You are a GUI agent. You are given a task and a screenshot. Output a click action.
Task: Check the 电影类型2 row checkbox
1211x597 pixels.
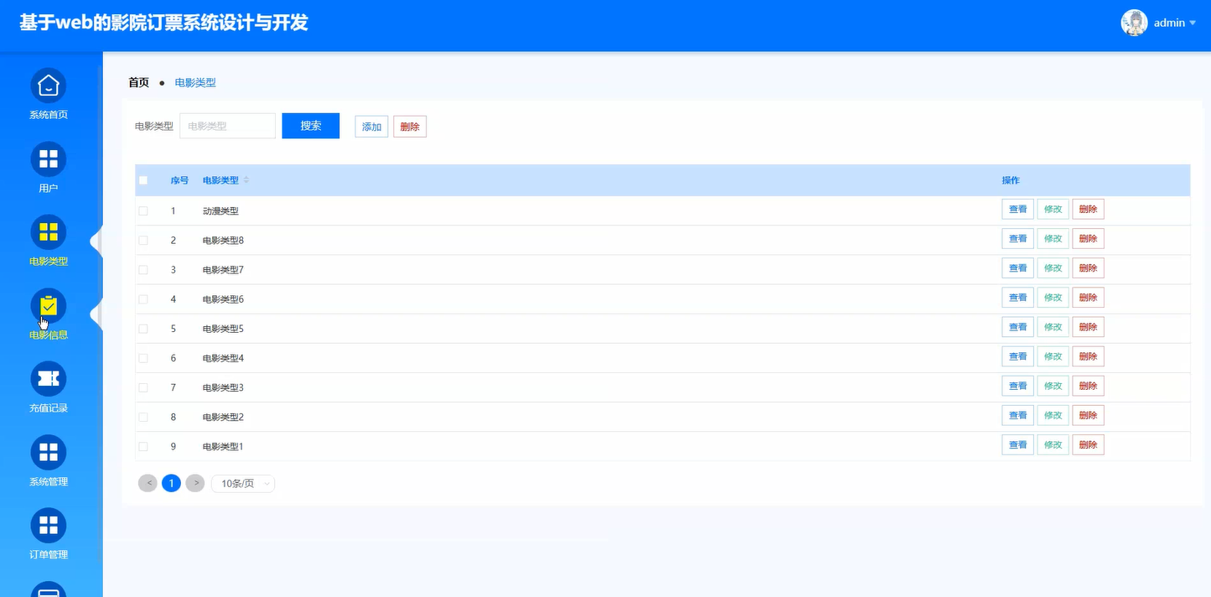[x=143, y=417]
